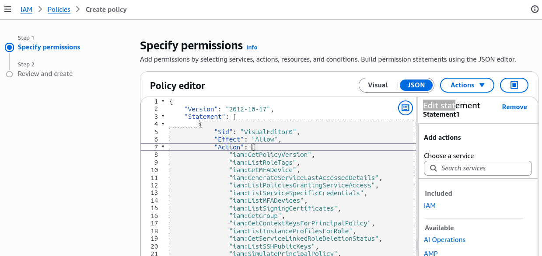
Task: Go to IAM breadcrumb link
Action: (27, 9)
